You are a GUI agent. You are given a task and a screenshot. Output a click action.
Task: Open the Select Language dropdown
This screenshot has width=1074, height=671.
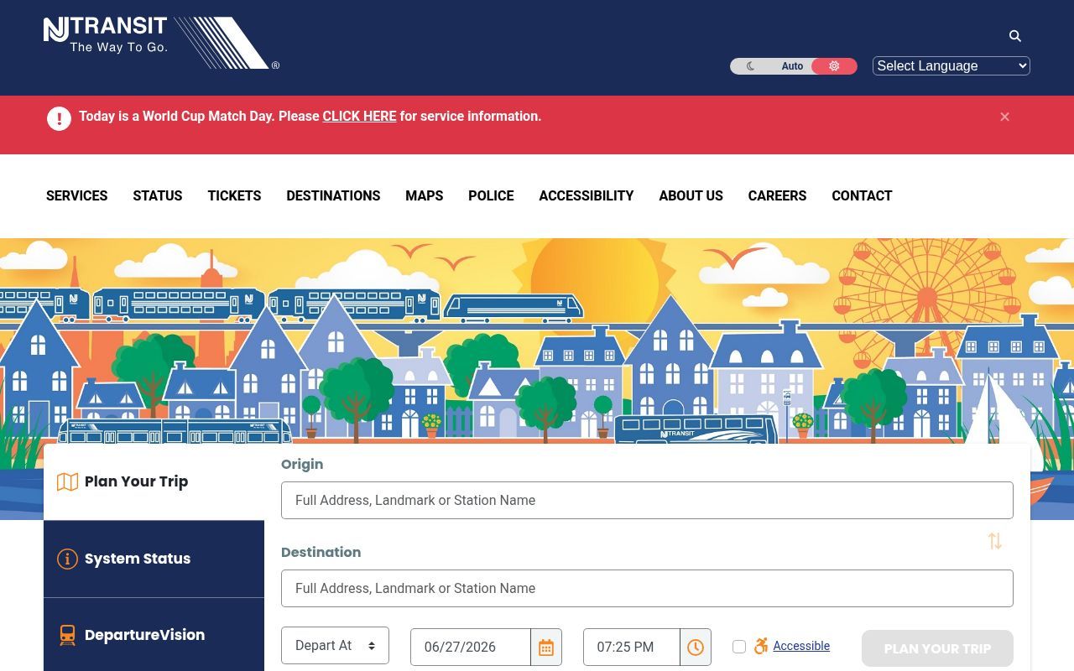tap(951, 66)
